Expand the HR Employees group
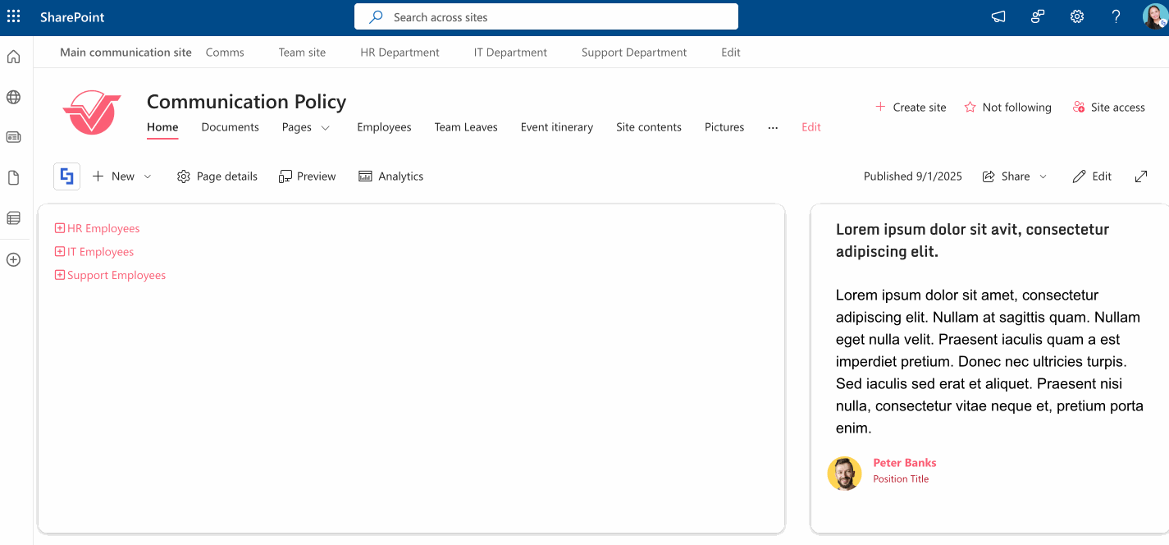 (60, 228)
